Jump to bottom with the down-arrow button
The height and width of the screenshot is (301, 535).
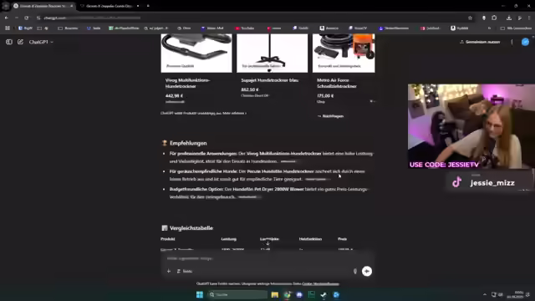click(267, 243)
